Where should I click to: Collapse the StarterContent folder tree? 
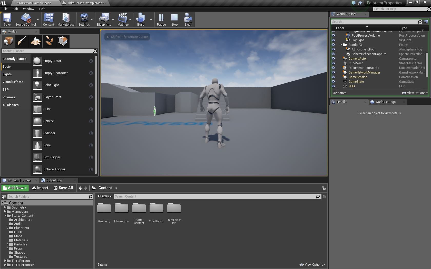[x=5, y=216]
